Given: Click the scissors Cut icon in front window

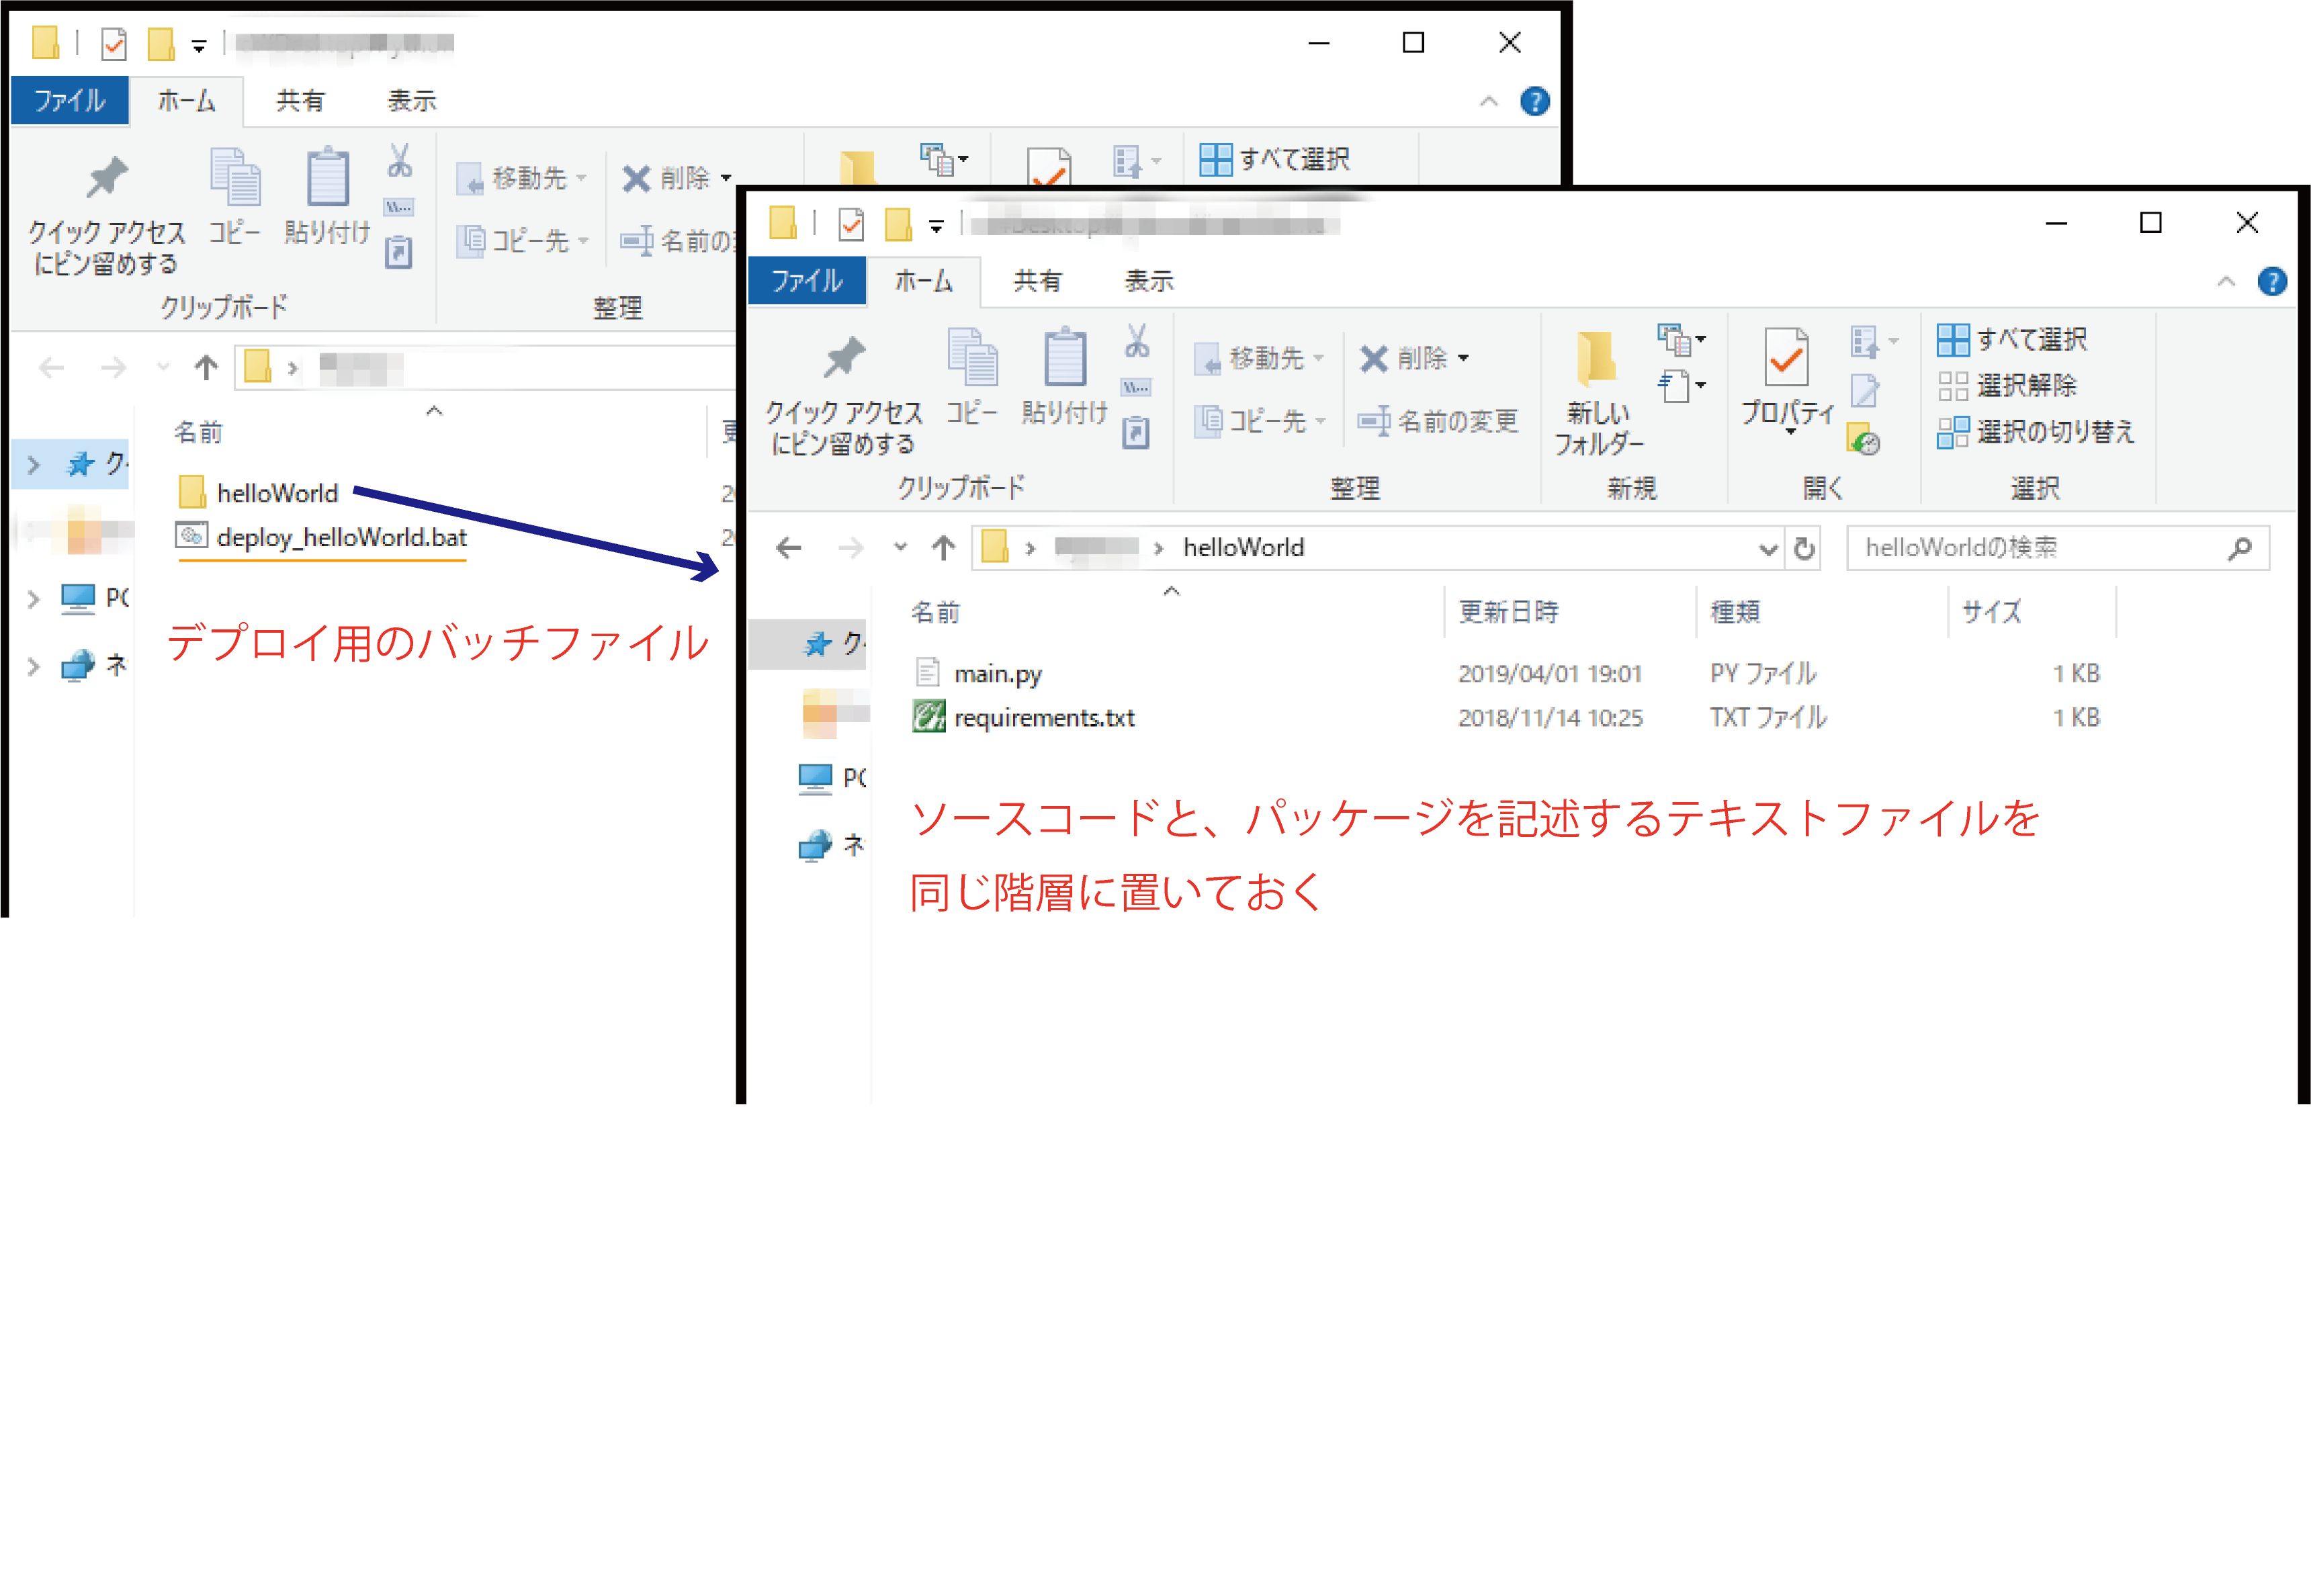Looking at the screenshot, I should coord(1136,342).
